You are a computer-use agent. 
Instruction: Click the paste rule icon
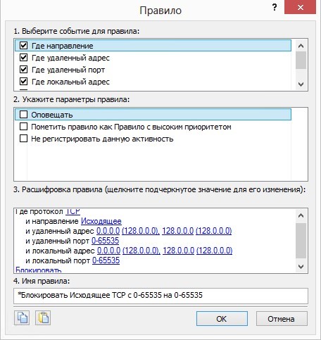pyautogui.click(x=43, y=318)
